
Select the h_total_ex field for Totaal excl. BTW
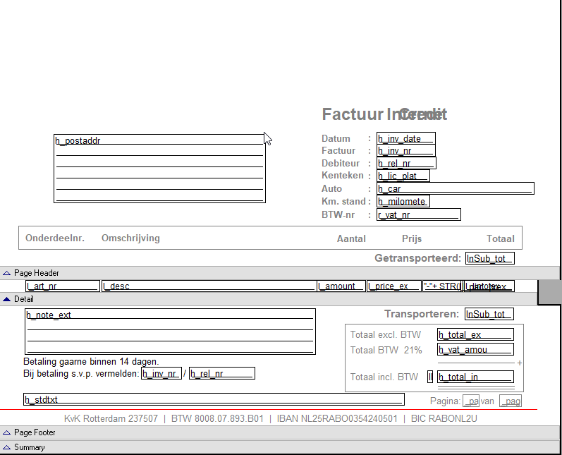(475, 334)
